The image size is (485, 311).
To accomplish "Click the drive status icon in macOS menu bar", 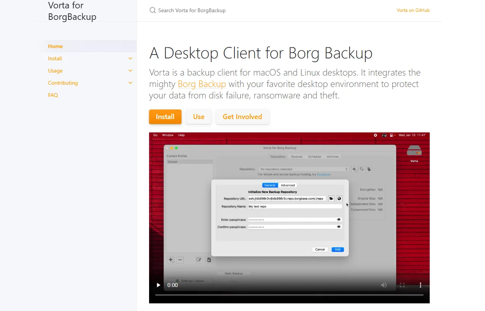I will pos(384,135).
